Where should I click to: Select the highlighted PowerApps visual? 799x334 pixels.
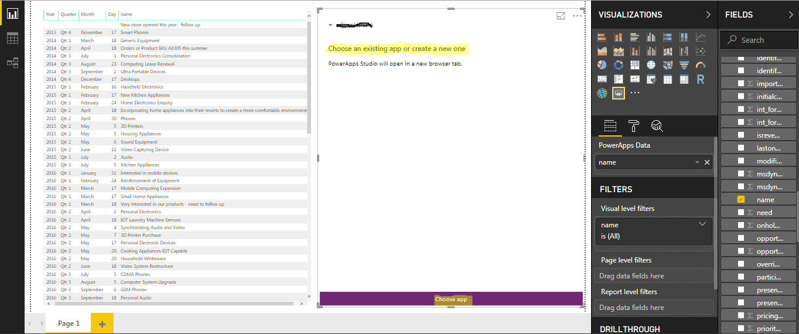click(x=619, y=93)
